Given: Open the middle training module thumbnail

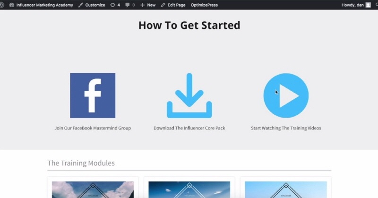Looking at the screenshot, I should point(189,189).
